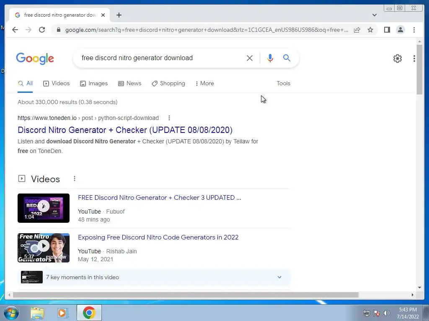This screenshot has height=321, width=429.
Task: Open the tab search chevron
Action: pos(375,15)
